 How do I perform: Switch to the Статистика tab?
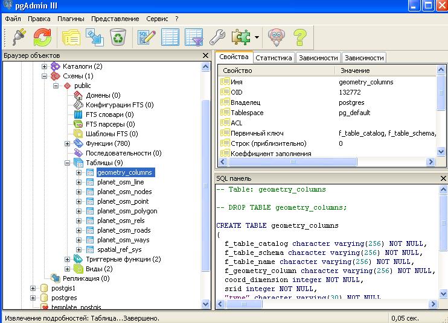tap(274, 58)
